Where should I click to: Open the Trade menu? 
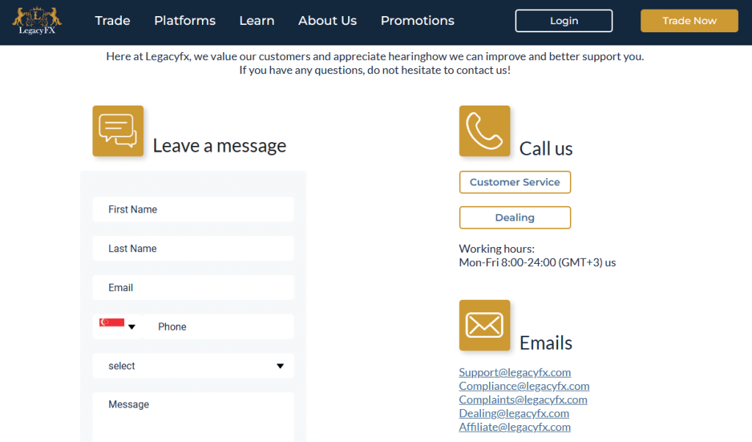[x=112, y=21]
